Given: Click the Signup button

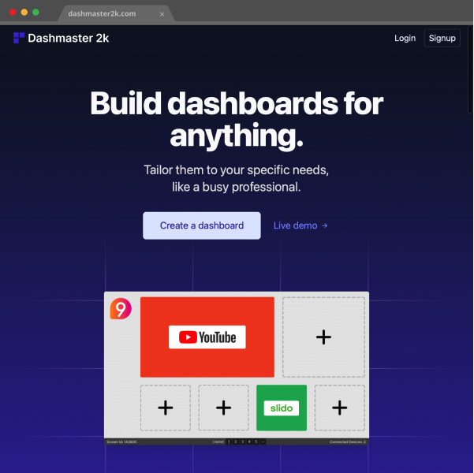Looking at the screenshot, I should pos(442,38).
